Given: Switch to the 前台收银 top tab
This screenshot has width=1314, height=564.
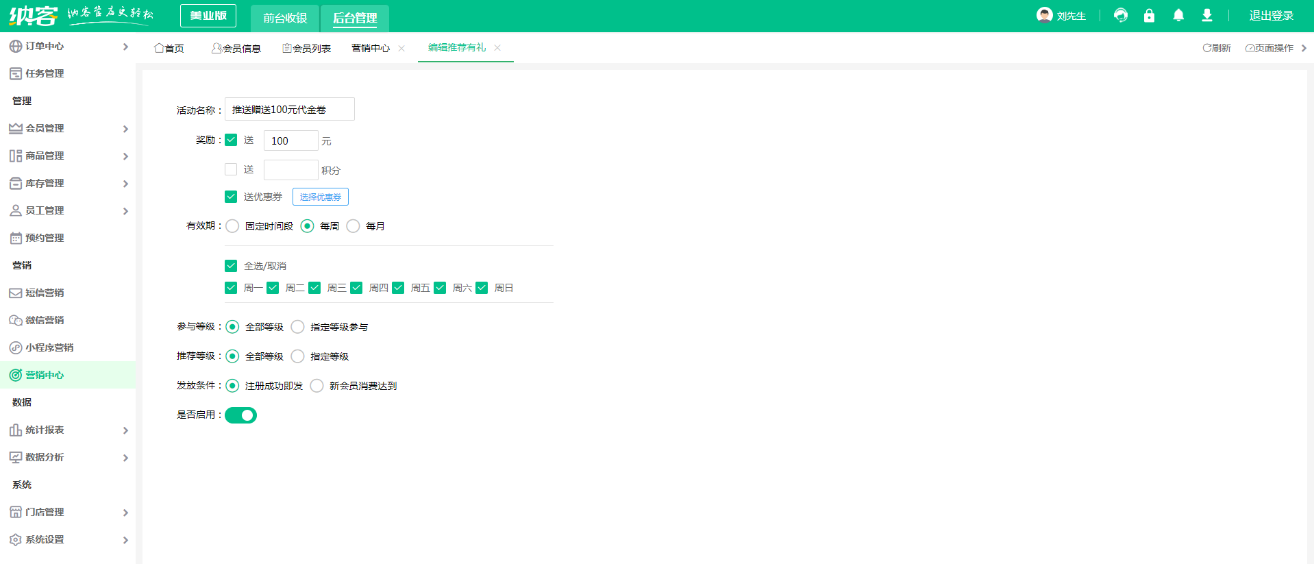Looking at the screenshot, I should (285, 18).
